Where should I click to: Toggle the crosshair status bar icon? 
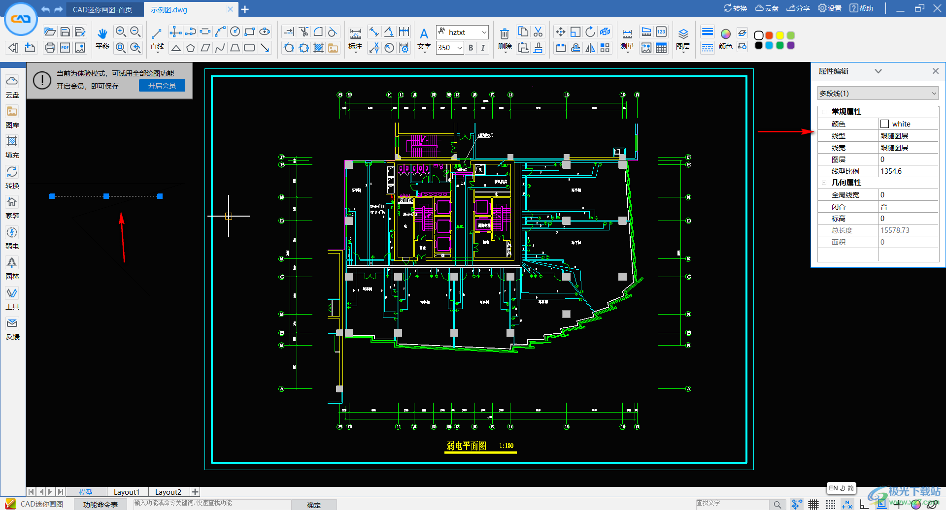pos(898,504)
